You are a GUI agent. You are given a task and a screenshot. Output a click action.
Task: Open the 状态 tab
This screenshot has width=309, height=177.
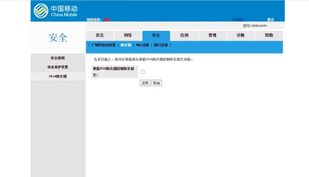coord(100,35)
